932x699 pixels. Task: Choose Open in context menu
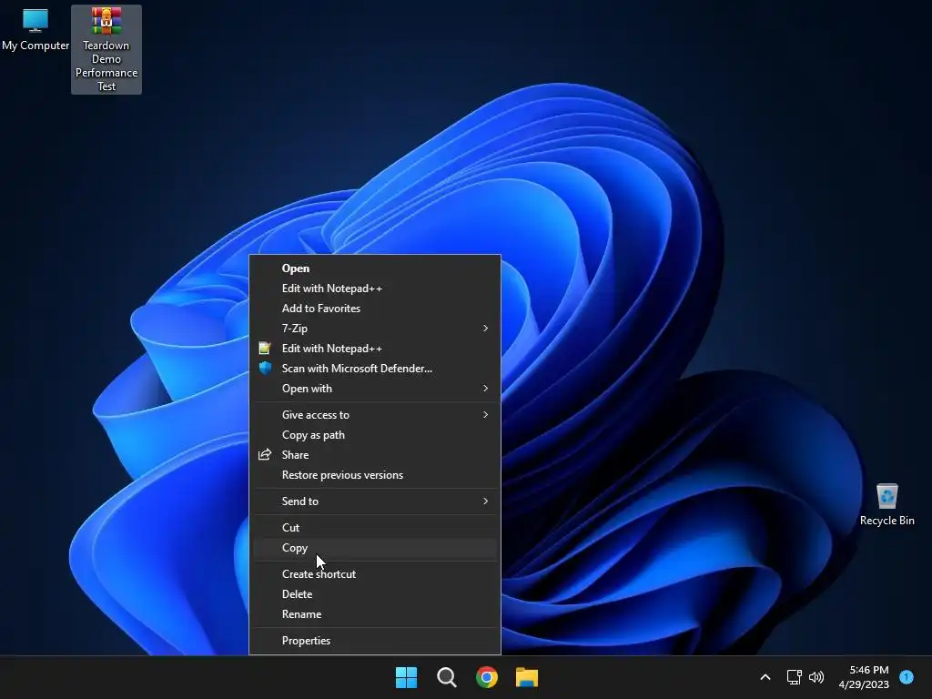click(x=375, y=268)
